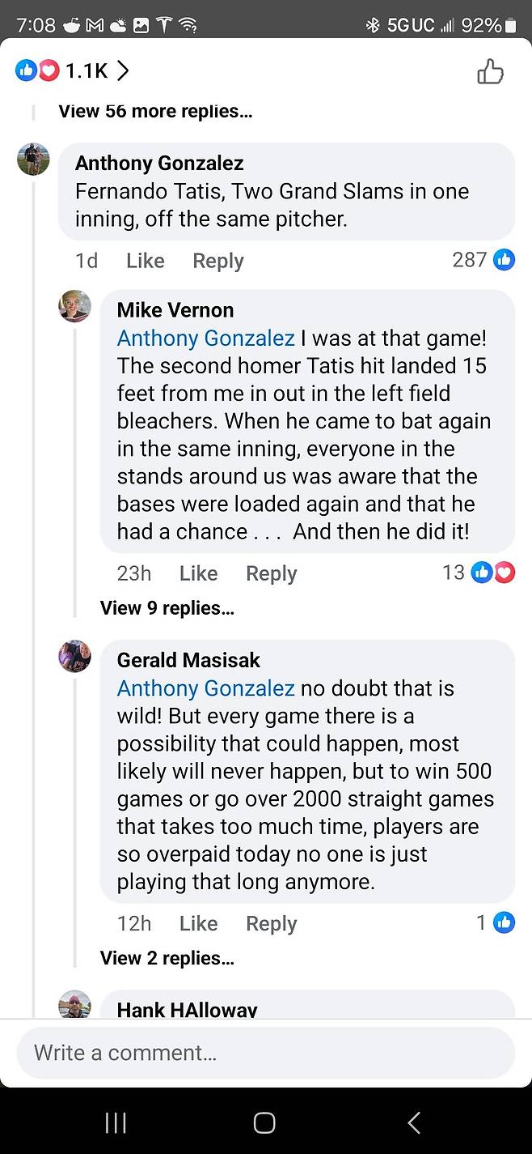Image resolution: width=532 pixels, height=1154 pixels.
Task: Reply to Anthony Gonzalez's comment
Action: tap(217, 261)
